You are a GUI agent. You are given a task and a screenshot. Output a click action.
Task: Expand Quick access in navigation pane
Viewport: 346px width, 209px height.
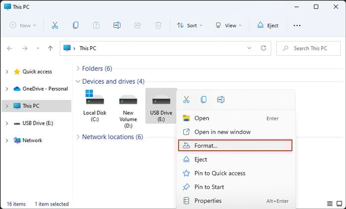tap(7, 72)
